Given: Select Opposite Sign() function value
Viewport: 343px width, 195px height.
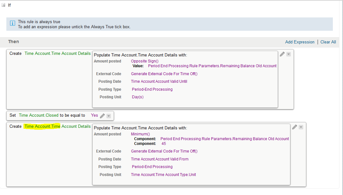Looking at the screenshot, I should 145,61.
